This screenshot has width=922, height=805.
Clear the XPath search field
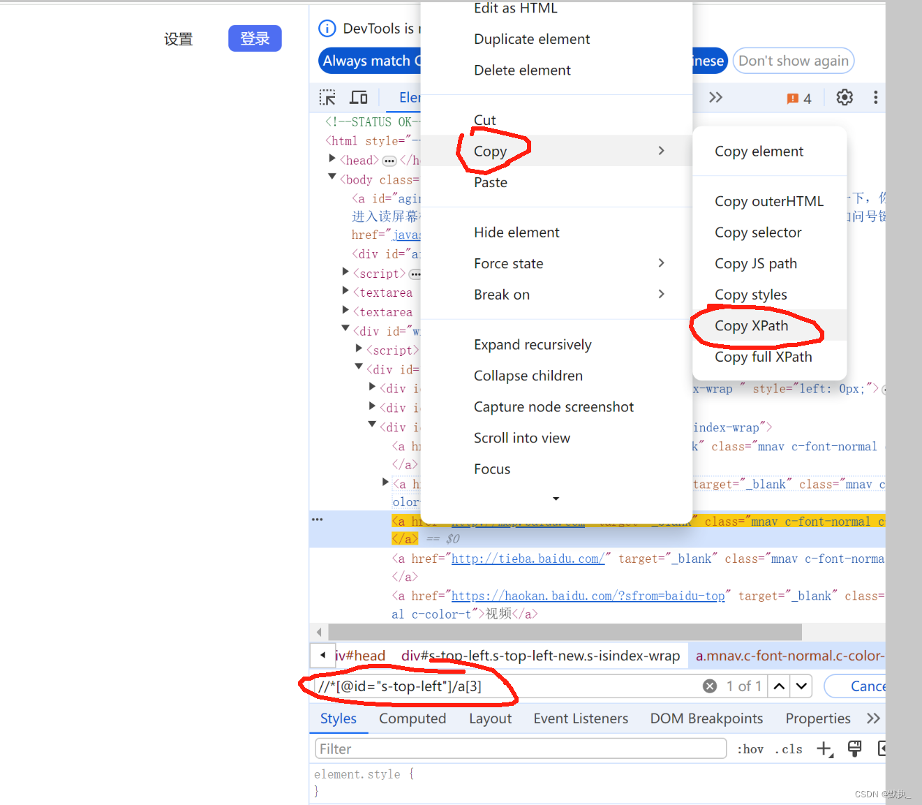click(x=710, y=686)
